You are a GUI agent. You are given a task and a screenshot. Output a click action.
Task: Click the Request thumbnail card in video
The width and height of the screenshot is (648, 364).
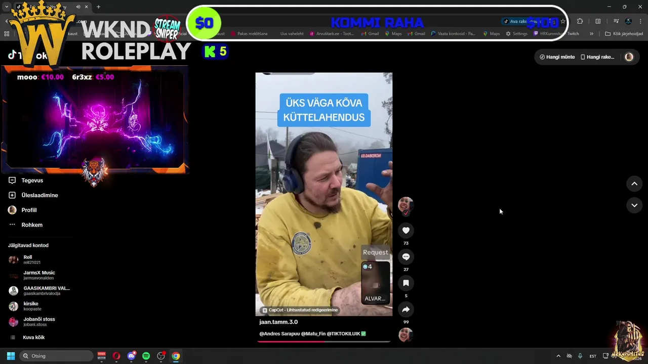[x=376, y=283]
